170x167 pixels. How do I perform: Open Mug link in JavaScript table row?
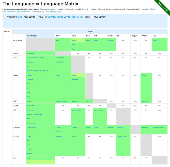point(73,49)
